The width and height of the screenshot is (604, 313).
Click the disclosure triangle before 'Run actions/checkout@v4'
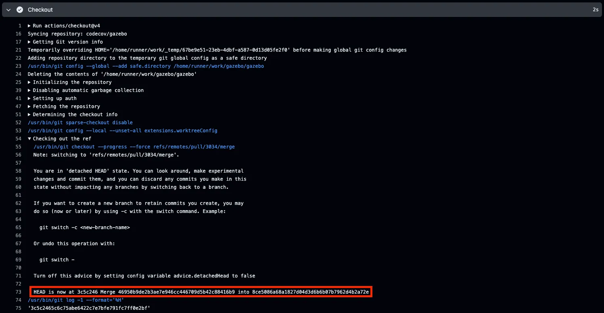(29, 25)
